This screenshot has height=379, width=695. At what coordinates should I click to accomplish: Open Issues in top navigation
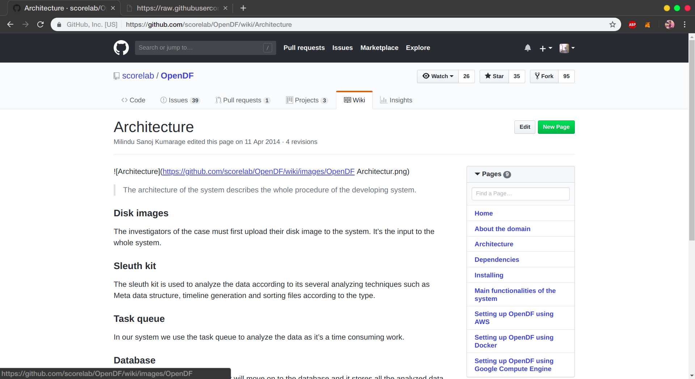[342, 48]
